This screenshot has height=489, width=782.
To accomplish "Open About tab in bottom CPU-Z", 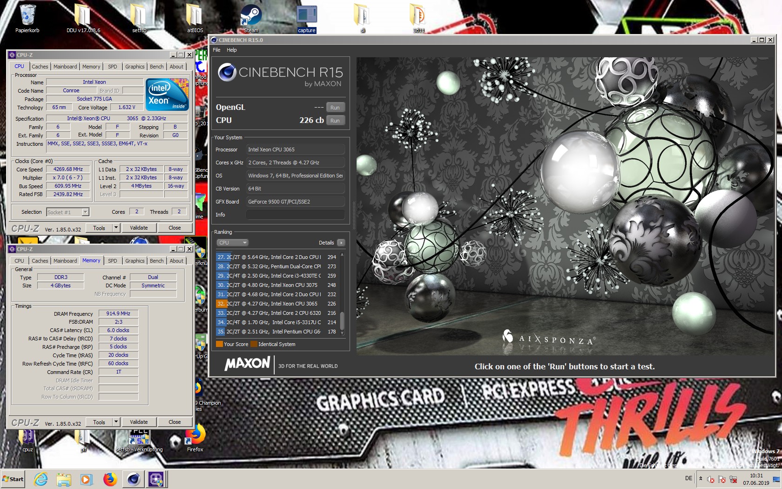I will (176, 261).
